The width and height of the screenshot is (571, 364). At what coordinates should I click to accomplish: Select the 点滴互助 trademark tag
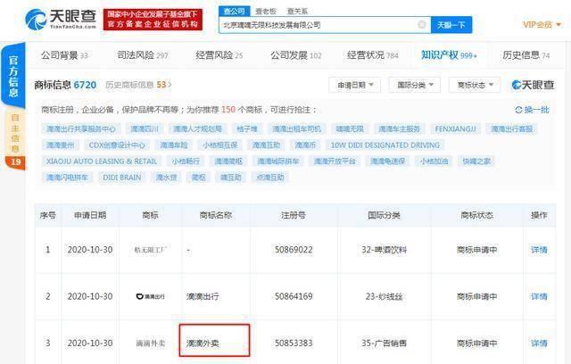point(269,177)
